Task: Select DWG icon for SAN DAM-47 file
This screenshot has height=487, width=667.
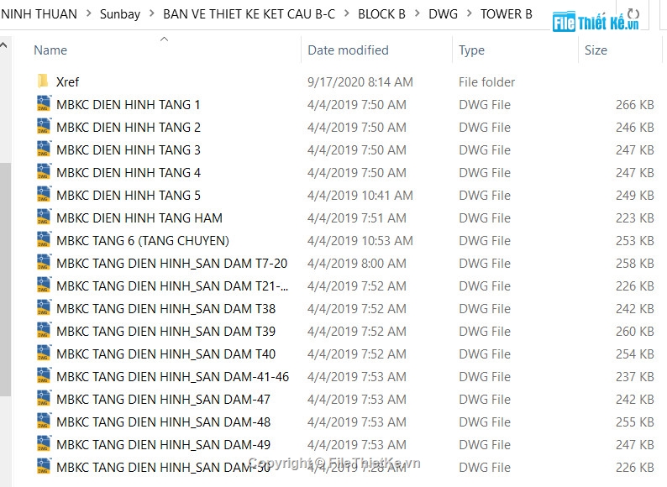Action: [44, 398]
